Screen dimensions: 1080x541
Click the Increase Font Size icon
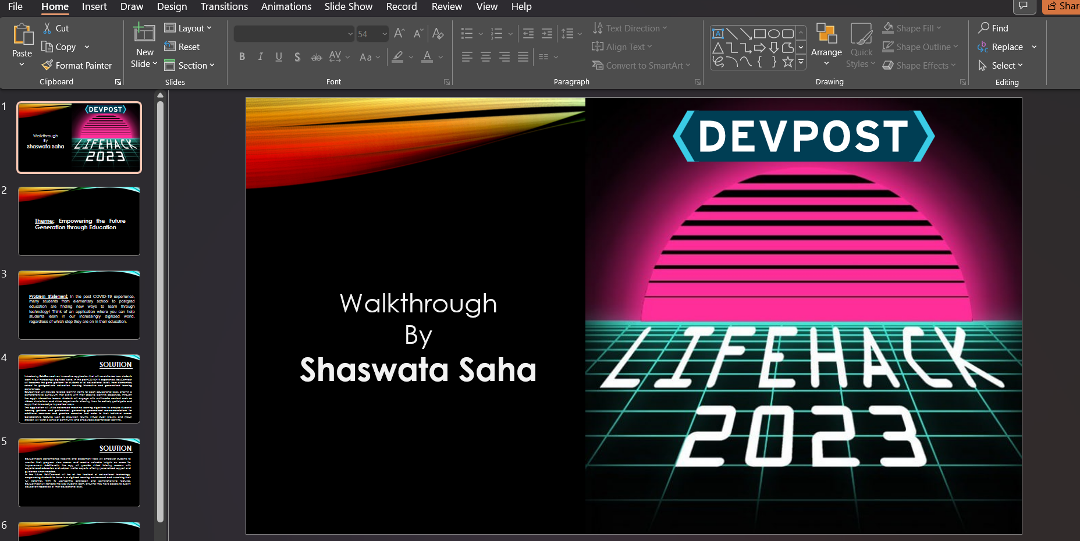(399, 33)
